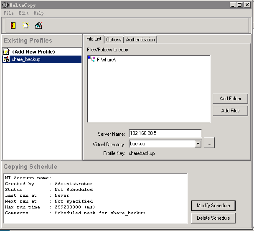The width and height of the screenshot is (254, 231).
Task: Open the Help menu
Action: (38, 13)
